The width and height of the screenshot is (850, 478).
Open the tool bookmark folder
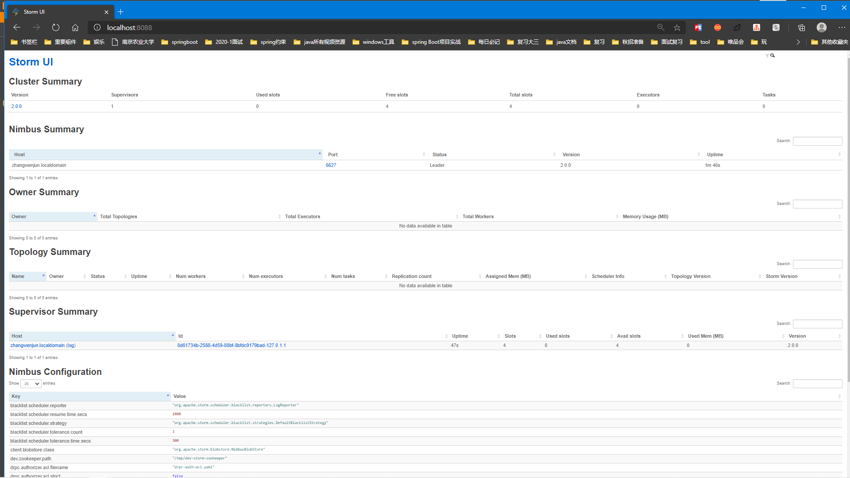point(700,42)
